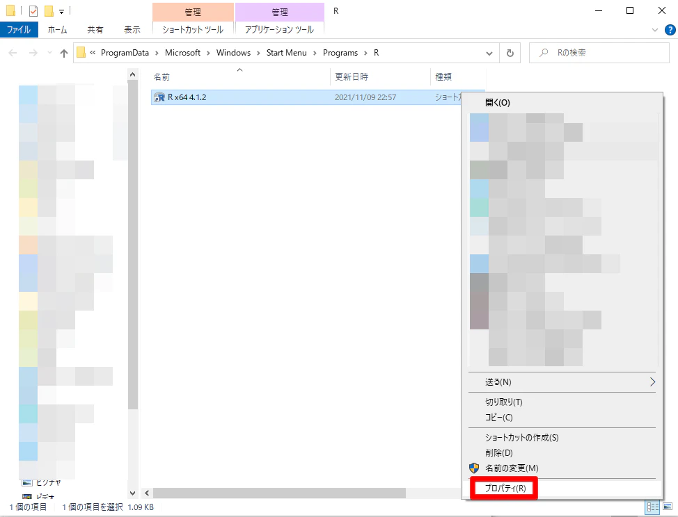
Task: Click the Programs breadcrumb
Action: click(x=340, y=53)
